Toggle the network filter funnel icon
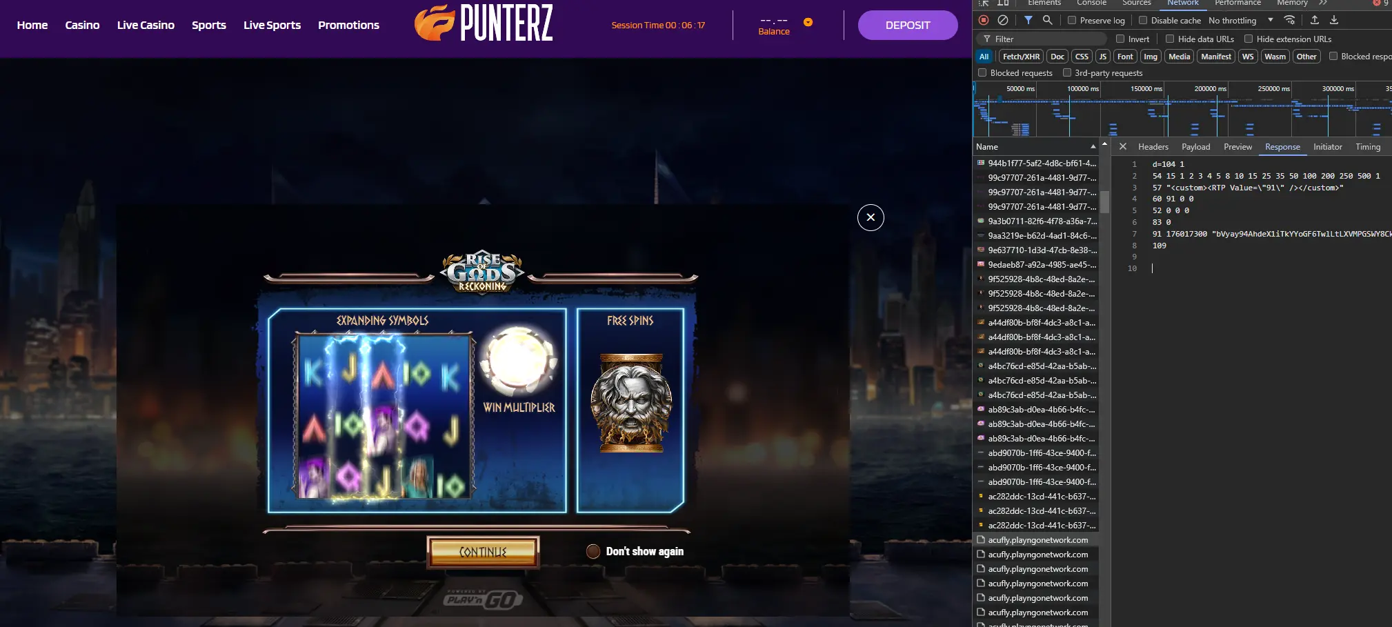This screenshot has width=1392, height=627. point(1028,21)
